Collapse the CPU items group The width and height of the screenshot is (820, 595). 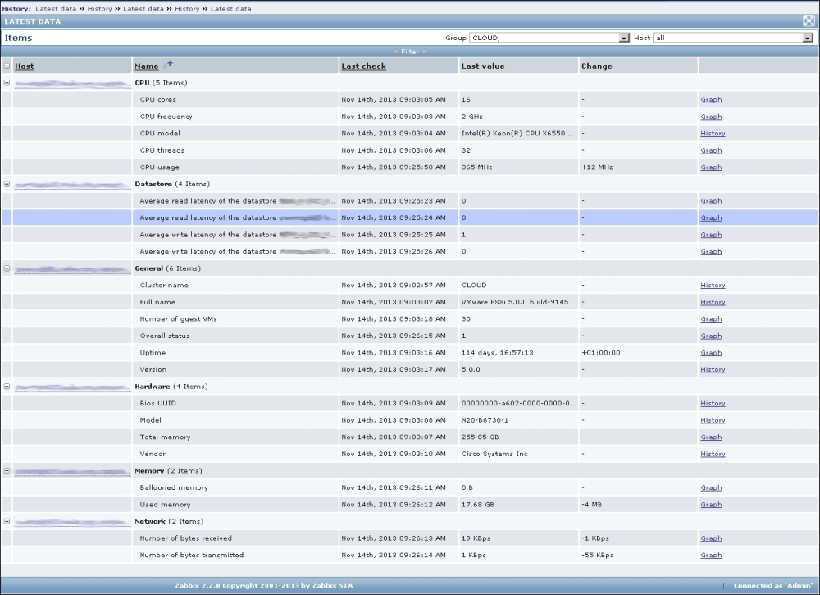pos(7,83)
